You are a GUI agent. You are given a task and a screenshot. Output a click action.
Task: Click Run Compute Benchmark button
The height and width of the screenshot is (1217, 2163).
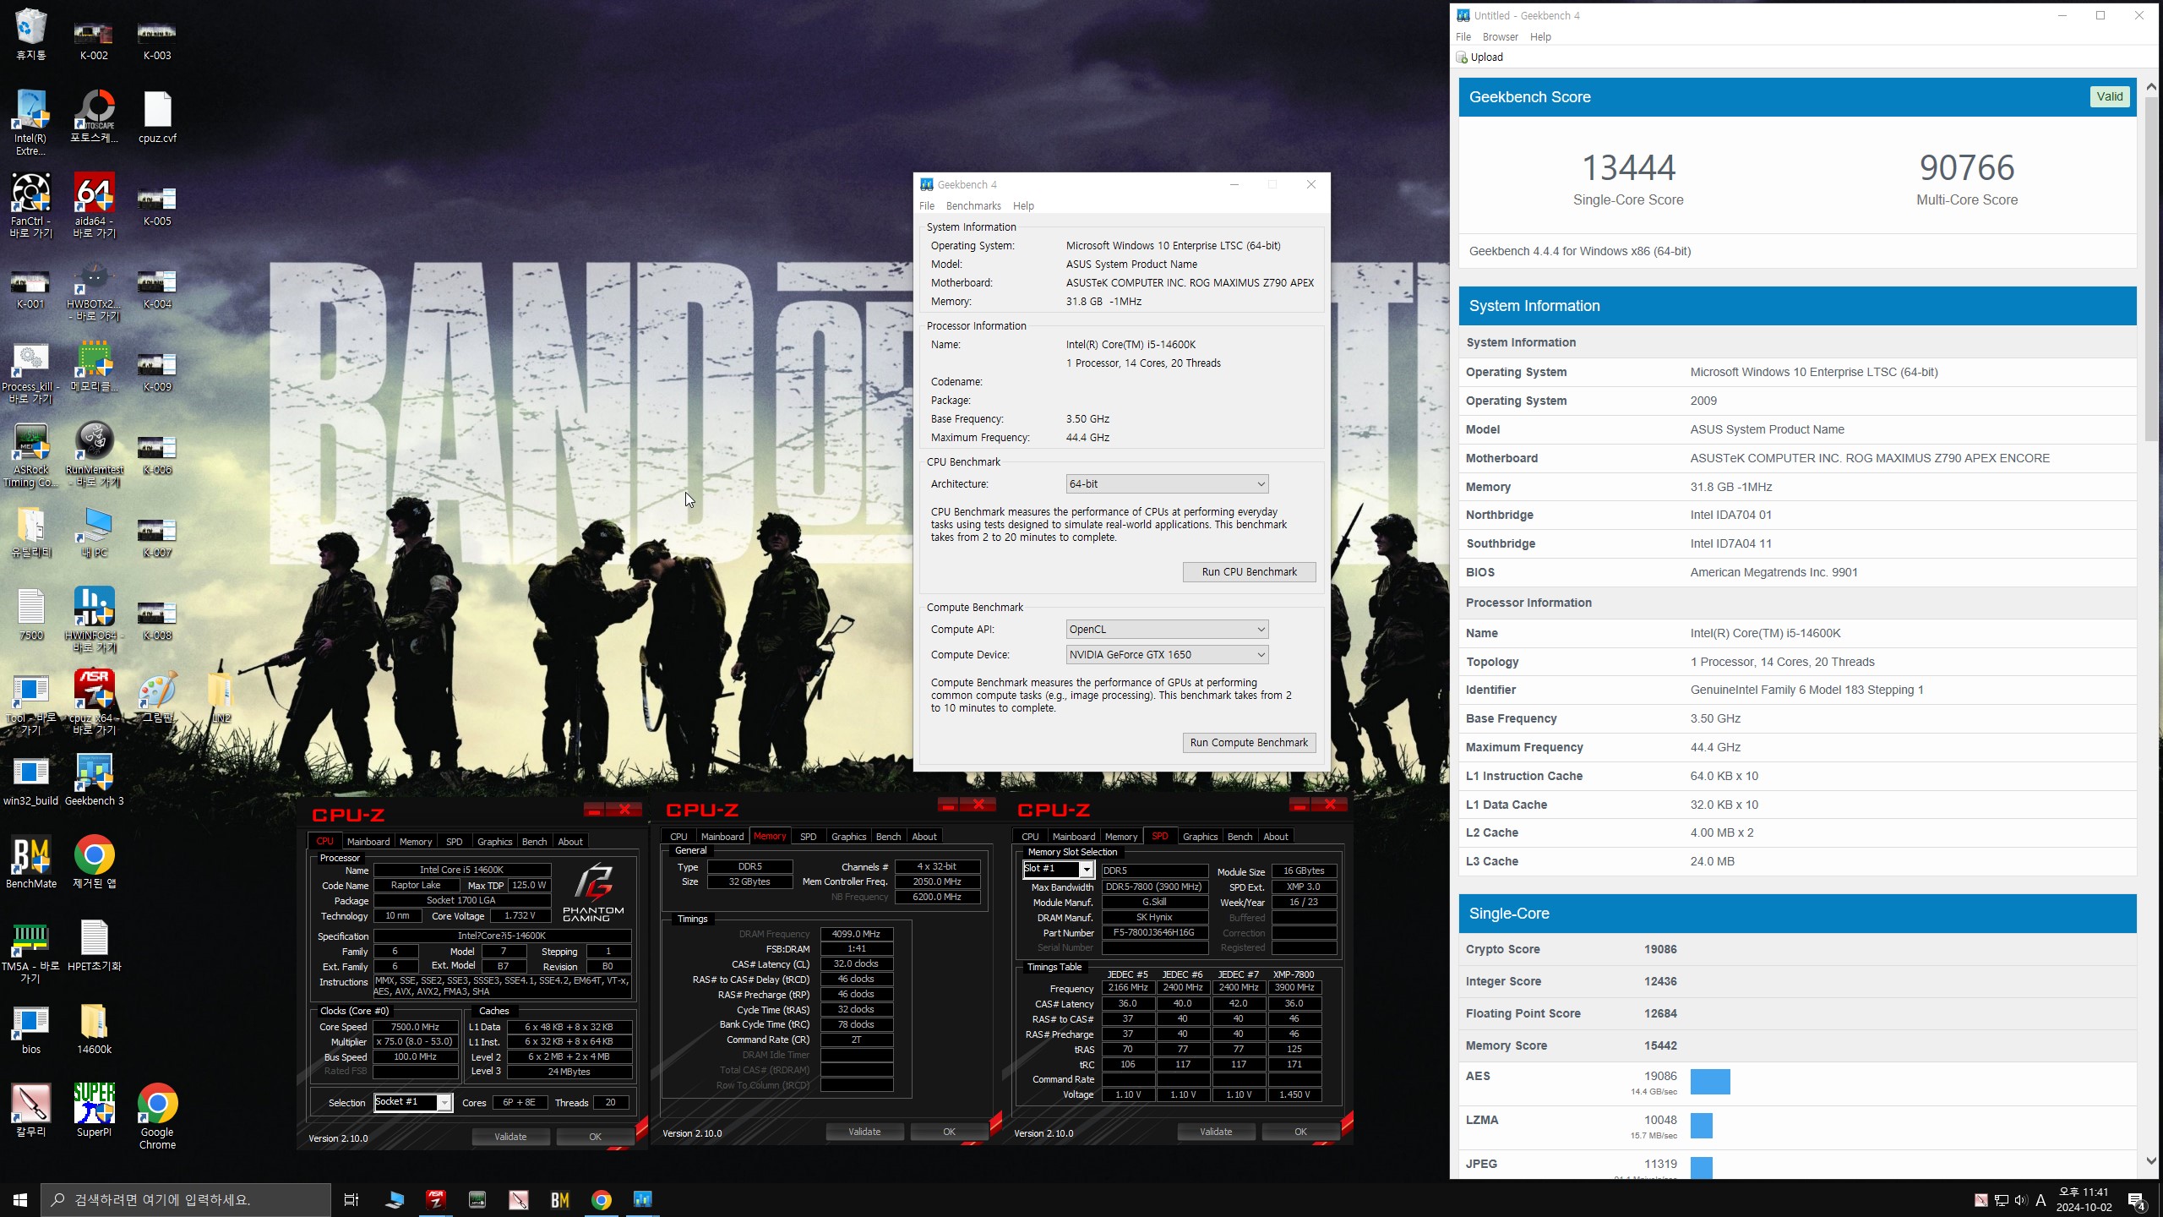point(1249,743)
